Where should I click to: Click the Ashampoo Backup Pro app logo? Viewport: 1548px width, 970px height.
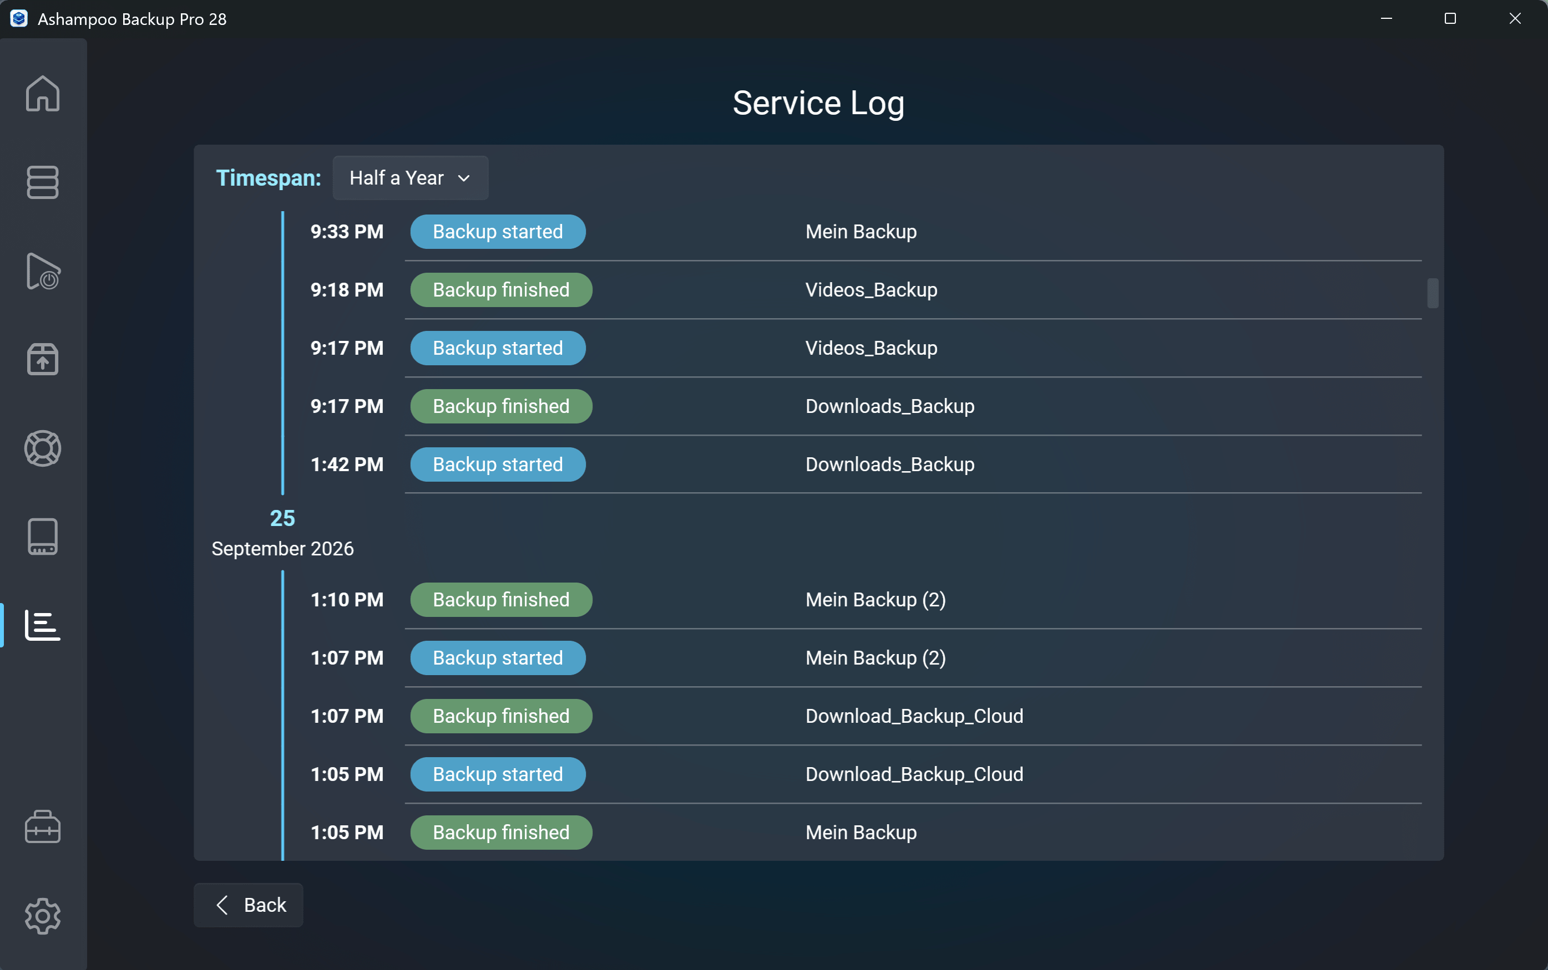[x=19, y=19]
